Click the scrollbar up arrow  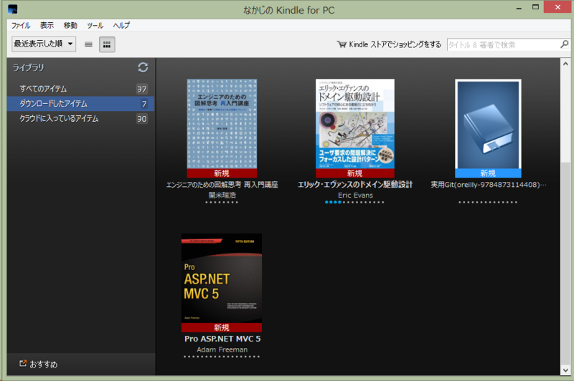pyautogui.click(x=565, y=64)
